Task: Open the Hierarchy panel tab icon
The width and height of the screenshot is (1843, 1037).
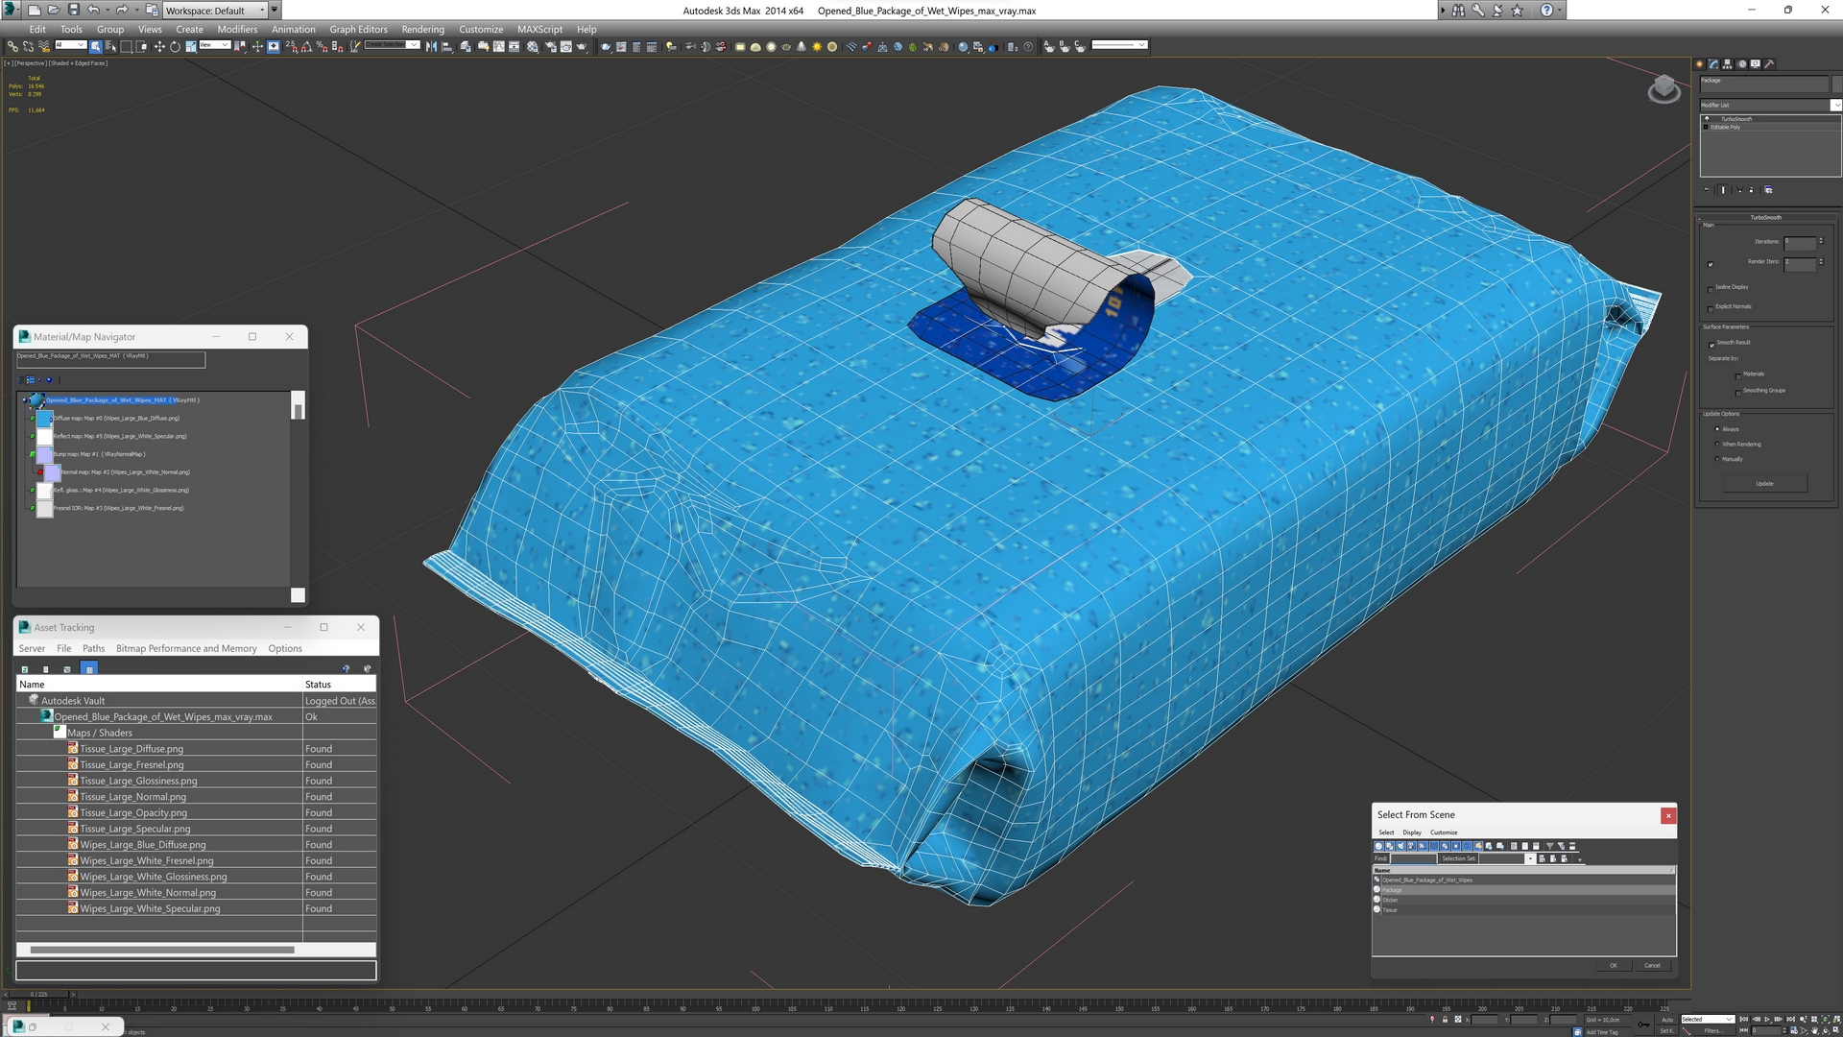Action: [x=1728, y=64]
